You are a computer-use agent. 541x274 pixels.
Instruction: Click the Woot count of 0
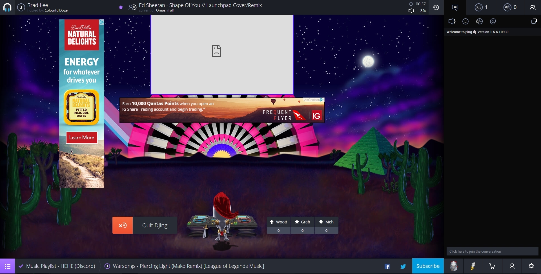(x=278, y=230)
